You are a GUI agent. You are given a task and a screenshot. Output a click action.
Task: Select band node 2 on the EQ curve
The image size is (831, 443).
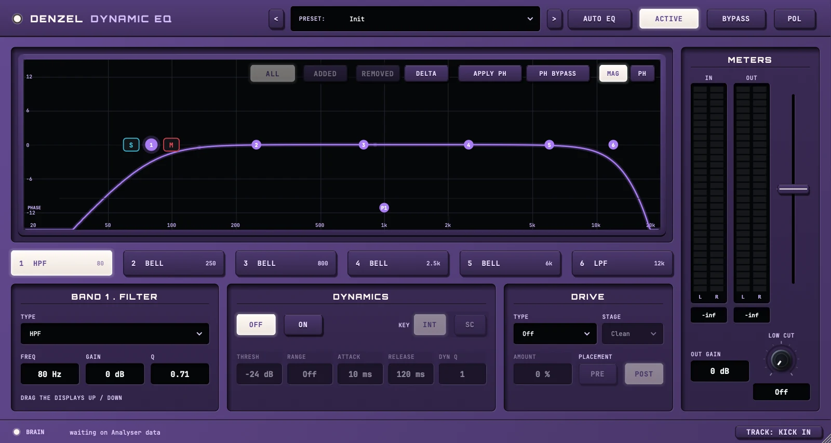point(256,145)
